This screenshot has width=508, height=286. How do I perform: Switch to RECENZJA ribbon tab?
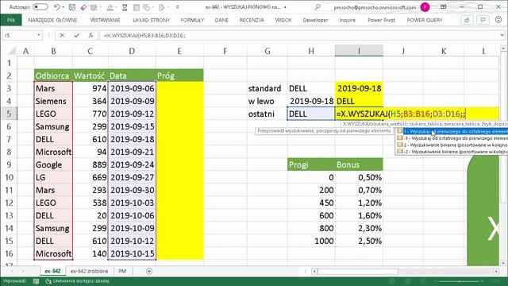(x=252, y=20)
